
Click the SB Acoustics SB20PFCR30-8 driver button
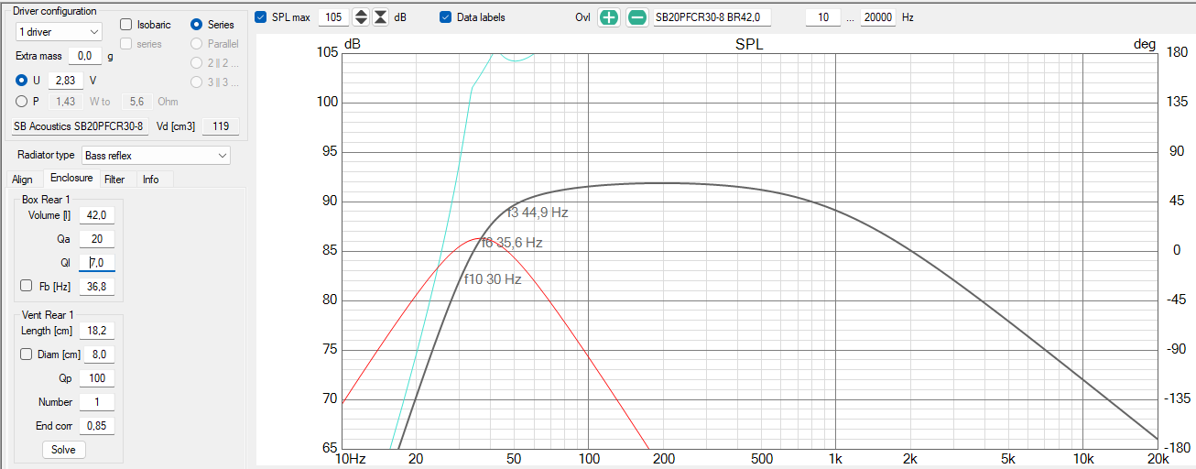click(79, 126)
